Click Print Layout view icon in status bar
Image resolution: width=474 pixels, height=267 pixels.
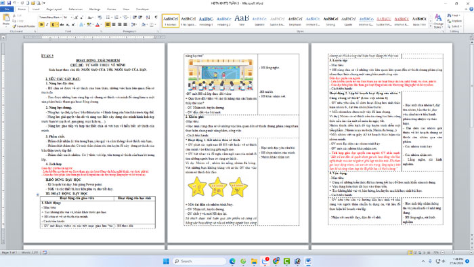pyautogui.click(x=410, y=253)
